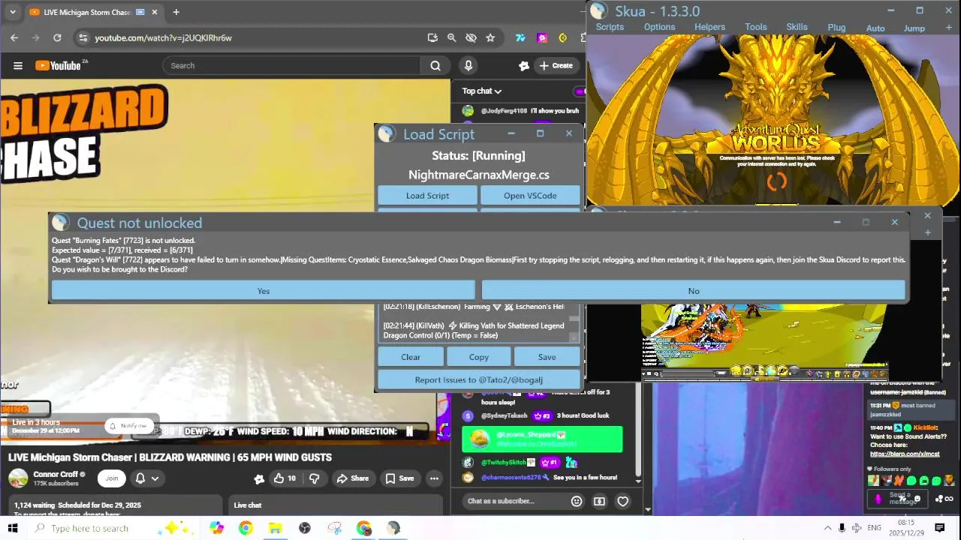Open the Kick chat emote picker
961x540 pixels.
click(917, 499)
